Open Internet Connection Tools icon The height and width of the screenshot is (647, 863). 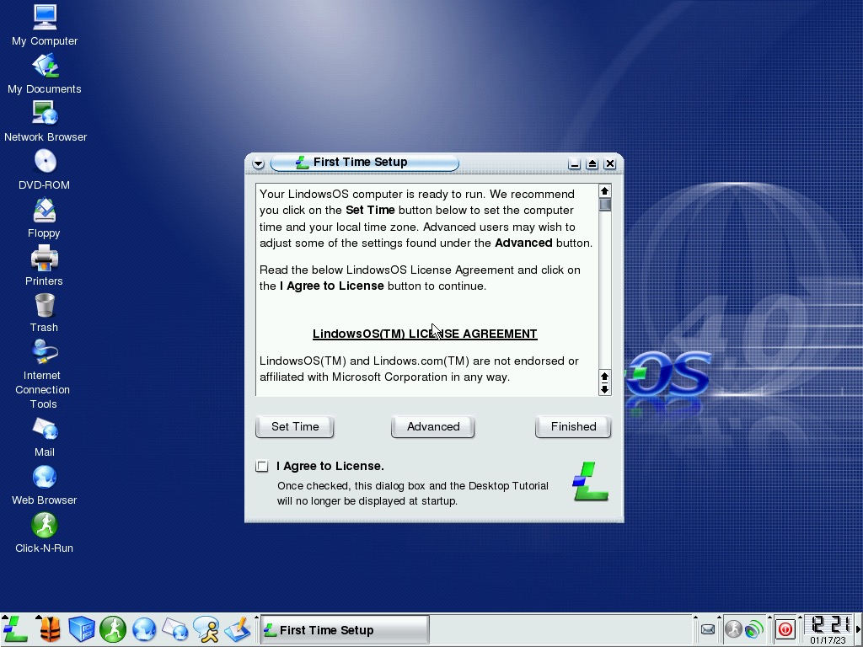pos(44,352)
